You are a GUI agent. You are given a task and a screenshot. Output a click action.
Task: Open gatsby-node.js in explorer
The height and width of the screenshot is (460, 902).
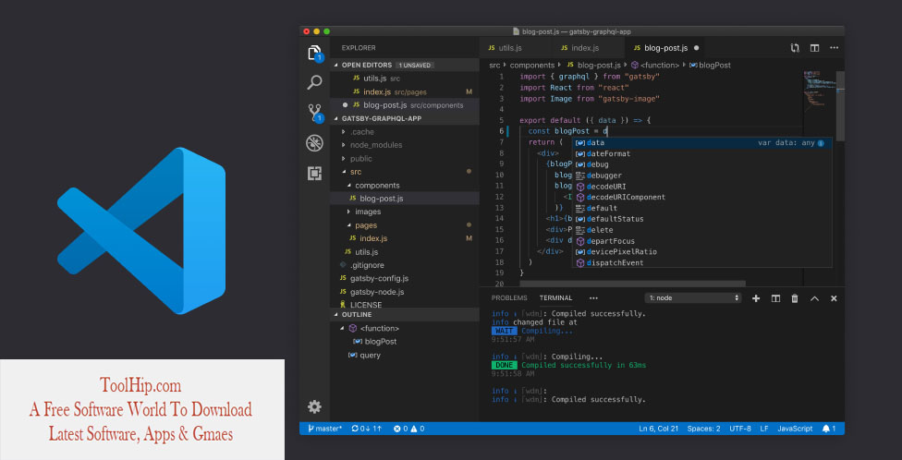[405, 292]
